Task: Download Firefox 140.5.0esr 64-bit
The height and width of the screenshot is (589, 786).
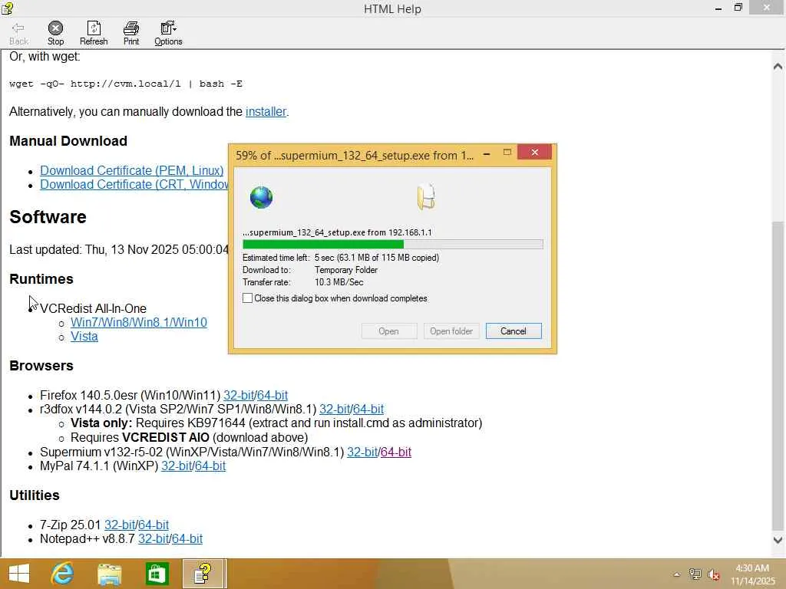Action: pyautogui.click(x=272, y=395)
